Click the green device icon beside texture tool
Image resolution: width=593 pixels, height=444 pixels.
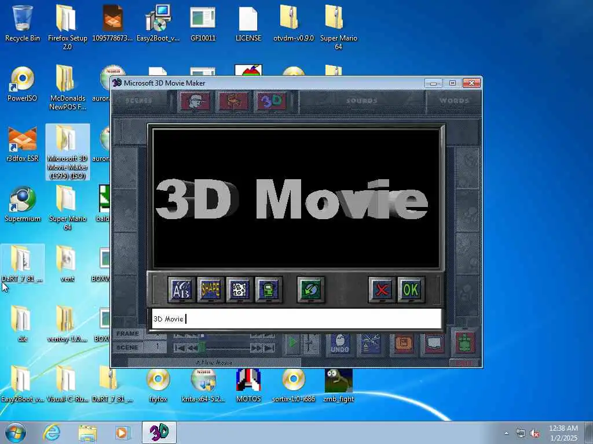(x=269, y=290)
